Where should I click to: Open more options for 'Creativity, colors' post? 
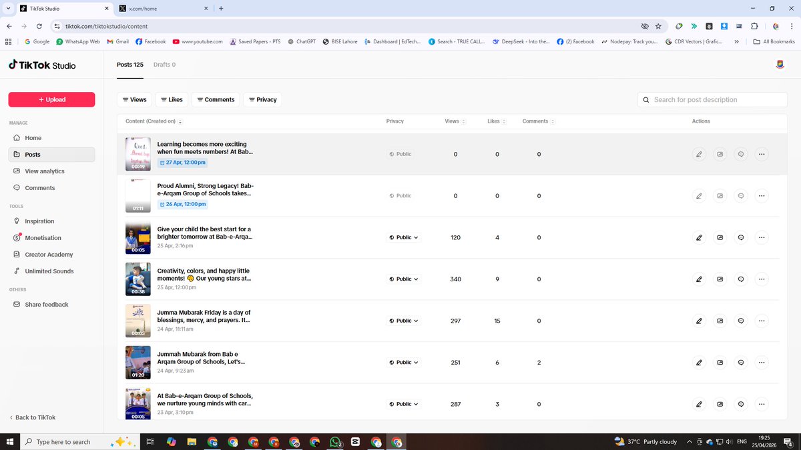point(762,279)
